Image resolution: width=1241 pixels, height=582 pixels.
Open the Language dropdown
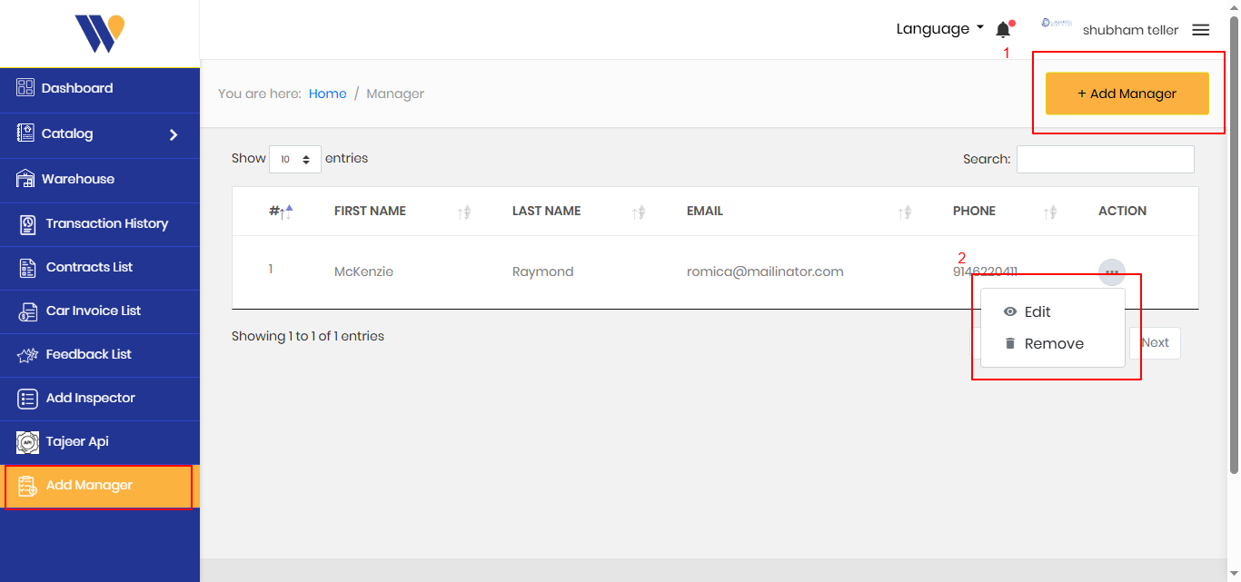pyautogui.click(x=939, y=29)
